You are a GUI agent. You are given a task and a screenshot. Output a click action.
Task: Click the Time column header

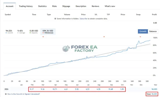click(x=34, y=14)
